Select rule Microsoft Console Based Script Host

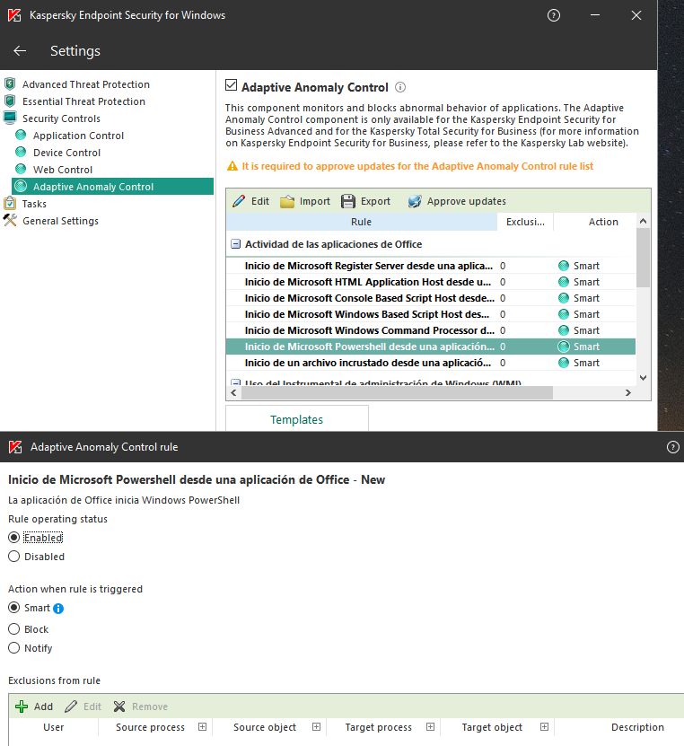click(x=431, y=298)
